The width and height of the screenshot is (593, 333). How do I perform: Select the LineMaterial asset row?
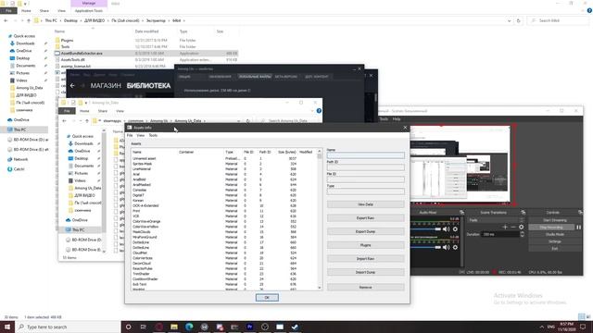[x=225, y=169]
